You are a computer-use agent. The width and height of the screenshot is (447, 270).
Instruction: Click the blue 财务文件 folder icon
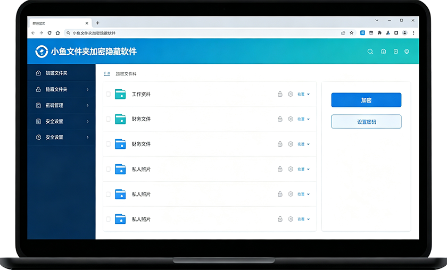(x=120, y=144)
